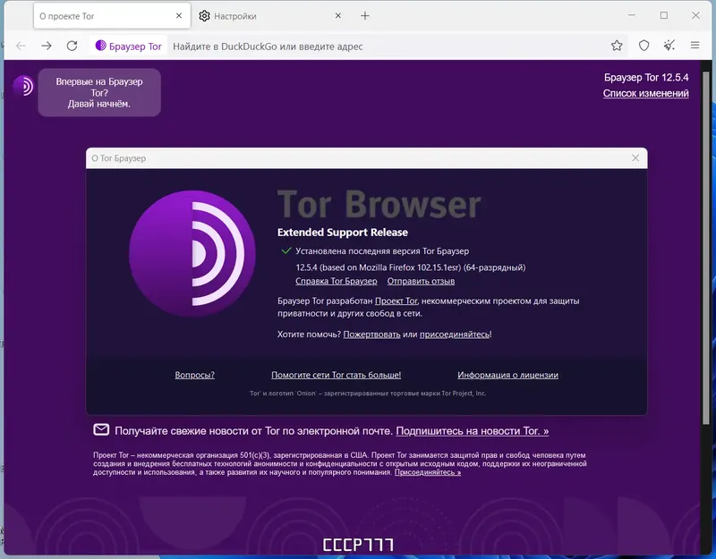Click the green checkmark update status icon
The width and height of the screenshot is (716, 559).
pos(286,250)
